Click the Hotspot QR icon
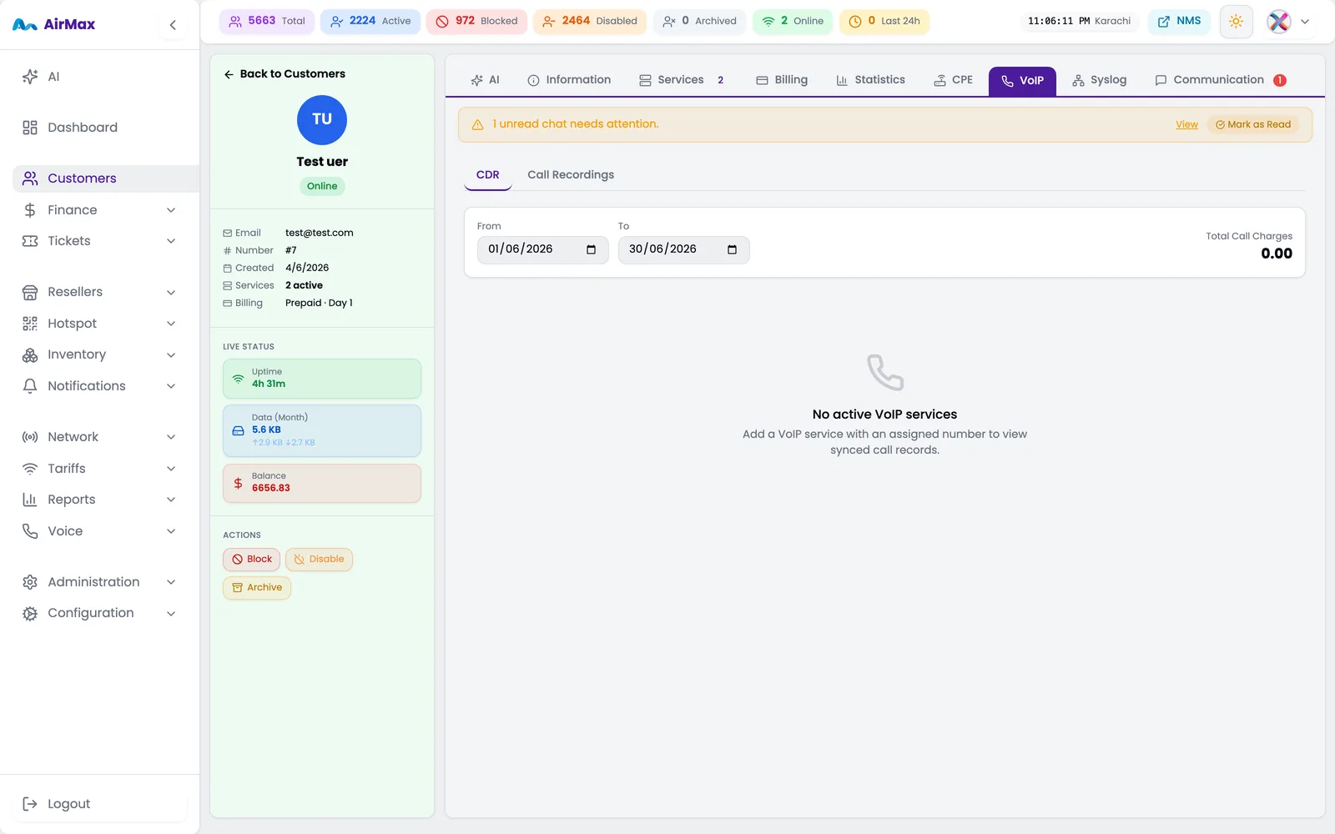1335x834 pixels. pos(30,324)
